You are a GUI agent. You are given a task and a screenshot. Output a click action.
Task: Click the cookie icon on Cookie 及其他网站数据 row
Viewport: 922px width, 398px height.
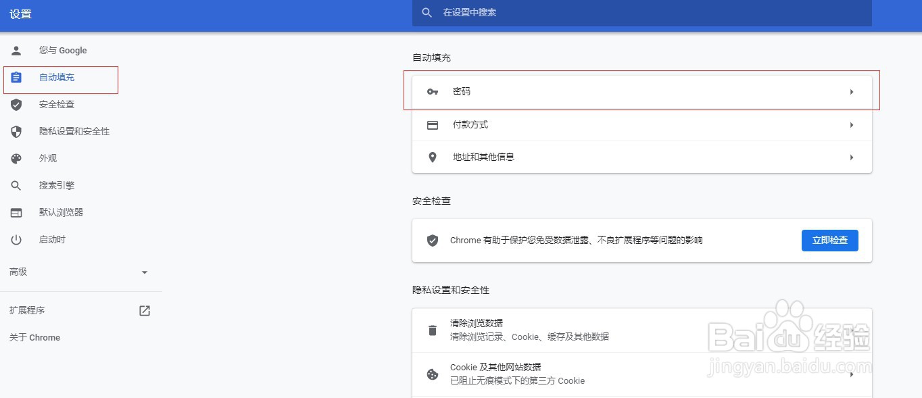[x=432, y=373]
